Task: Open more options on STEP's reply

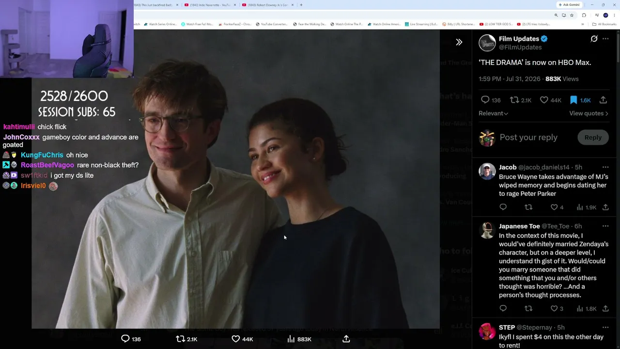Action: pos(605,328)
